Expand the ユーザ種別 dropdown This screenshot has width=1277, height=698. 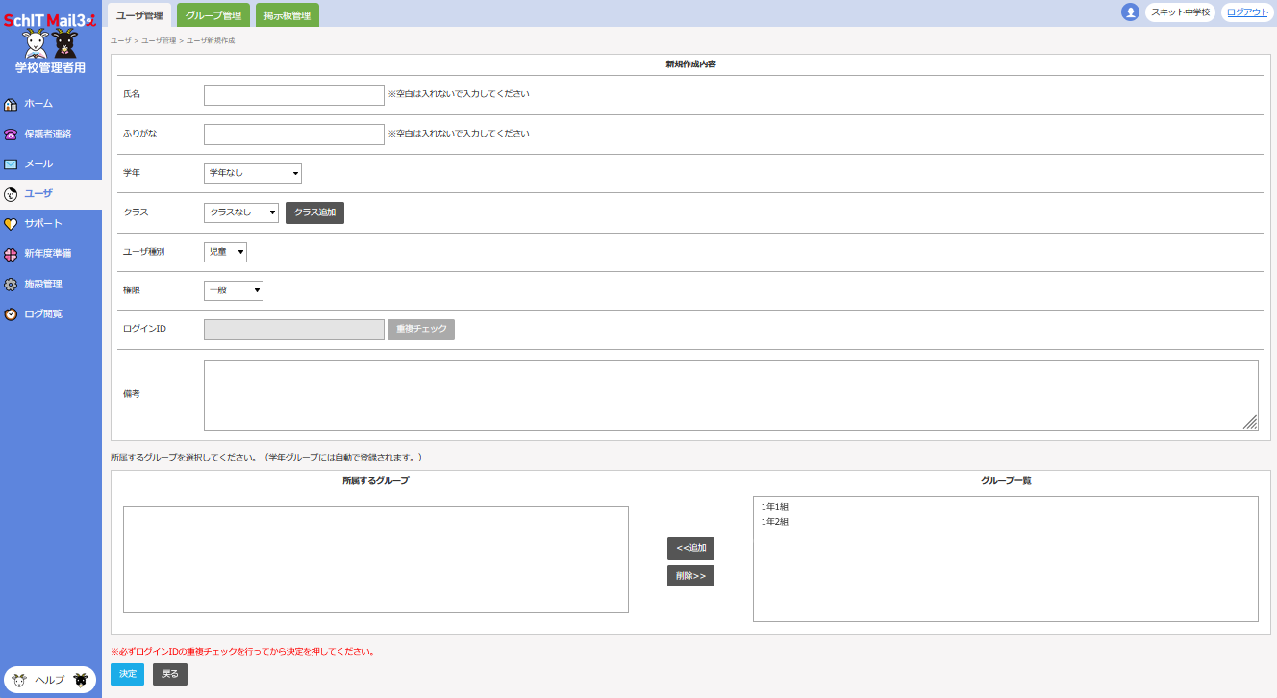[226, 252]
